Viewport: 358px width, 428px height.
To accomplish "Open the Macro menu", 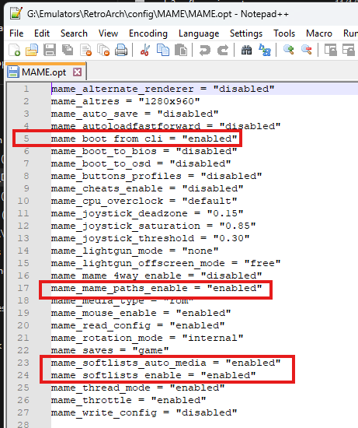I will click(x=319, y=33).
